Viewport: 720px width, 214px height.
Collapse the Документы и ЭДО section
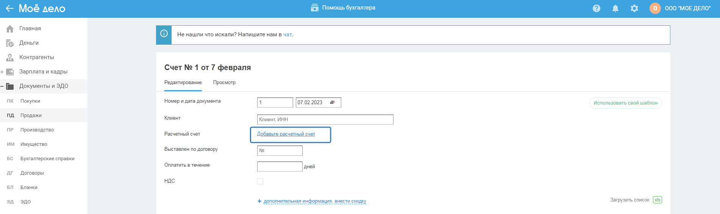2,86
